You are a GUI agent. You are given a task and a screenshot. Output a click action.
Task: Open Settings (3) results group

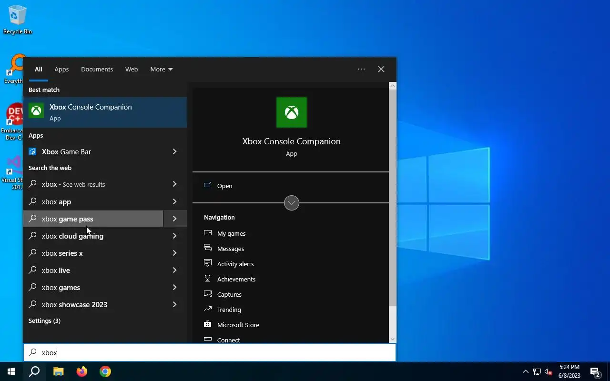coord(44,321)
